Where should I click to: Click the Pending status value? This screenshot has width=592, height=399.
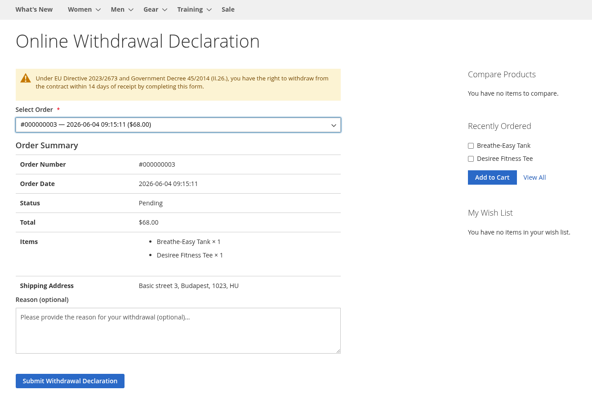(151, 203)
